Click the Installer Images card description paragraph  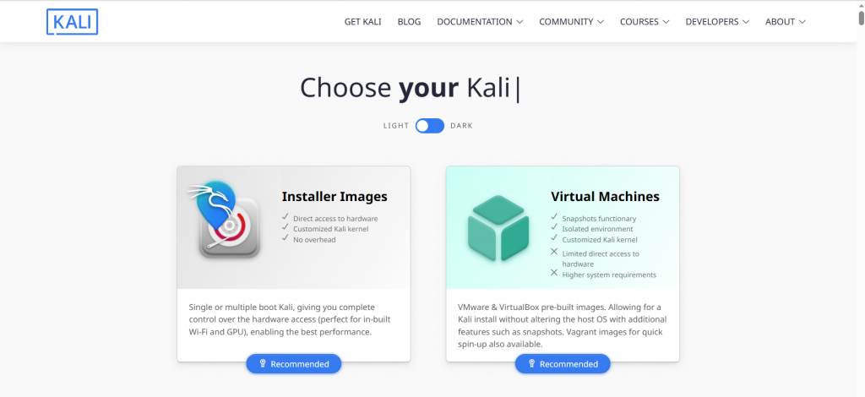(291, 319)
